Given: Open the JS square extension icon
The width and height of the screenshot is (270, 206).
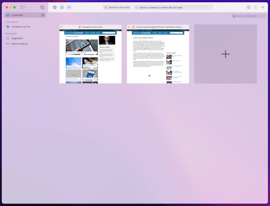Looking at the screenshot, I should click(69, 7).
